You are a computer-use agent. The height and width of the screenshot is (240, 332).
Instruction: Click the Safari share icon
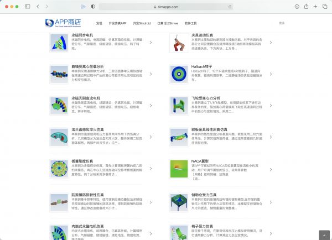[307, 6]
